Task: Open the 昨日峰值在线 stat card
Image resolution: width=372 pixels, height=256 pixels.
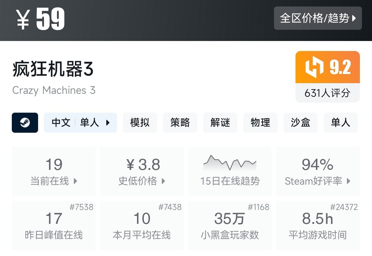Action: [54, 226]
